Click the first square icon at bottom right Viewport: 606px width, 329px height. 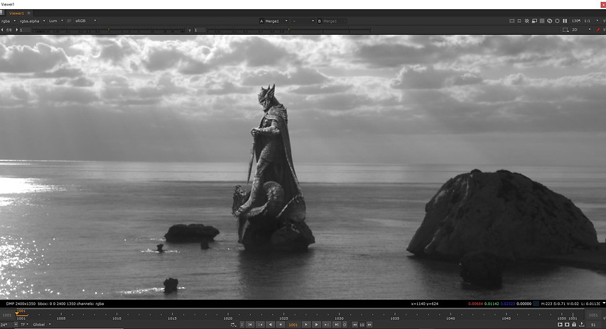tap(560, 325)
